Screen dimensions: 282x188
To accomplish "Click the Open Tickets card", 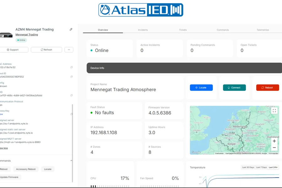I will tap(259, 48).
